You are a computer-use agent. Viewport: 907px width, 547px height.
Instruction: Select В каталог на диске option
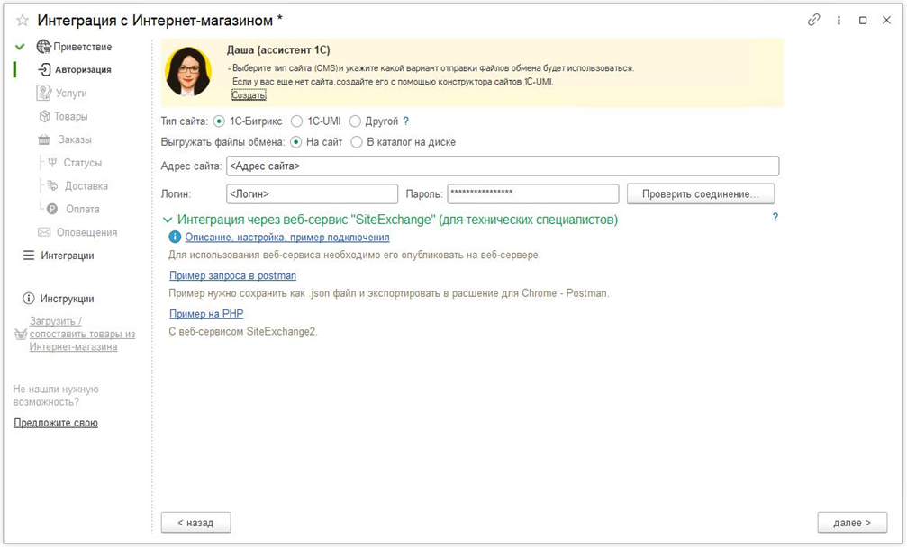(357, 142)
